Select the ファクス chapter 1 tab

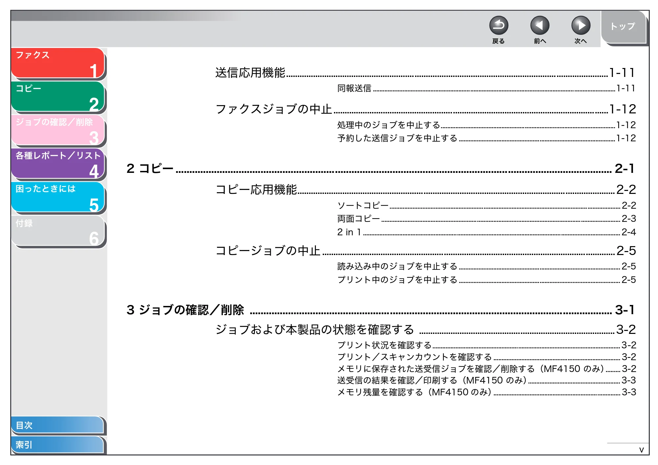tap(58, 63)
